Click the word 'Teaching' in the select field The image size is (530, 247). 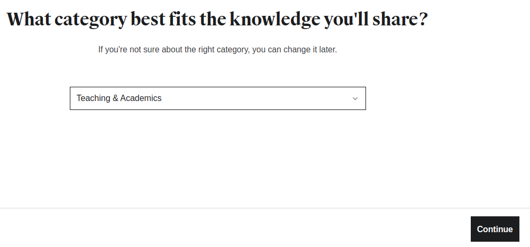tap(94, 98)
